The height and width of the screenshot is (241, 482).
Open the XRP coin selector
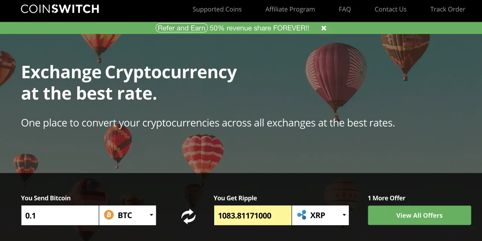coord(320,215)
